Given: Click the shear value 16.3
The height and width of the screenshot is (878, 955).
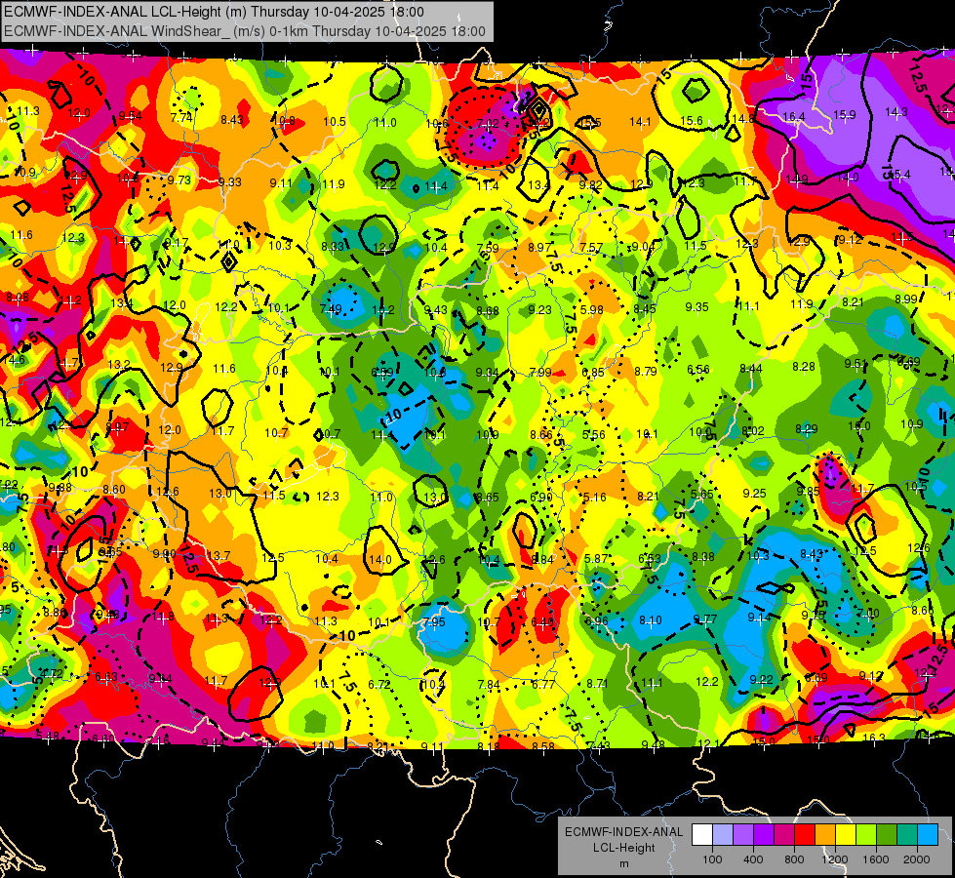Looking at the screenshot, I should (x=874, y=738).
